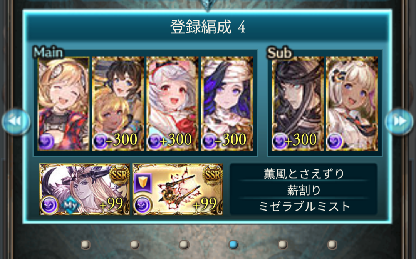
Task: Select the purple-eyed veiled character in Main
Action: pyautogui.click(x=227, y=104)
